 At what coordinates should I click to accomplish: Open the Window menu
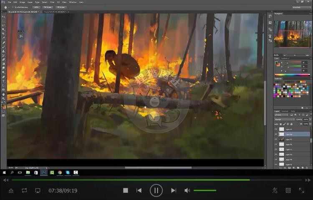click(x=73, y=2)
